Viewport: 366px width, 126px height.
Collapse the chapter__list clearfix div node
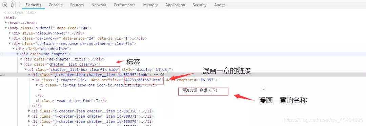coord(21,65)
